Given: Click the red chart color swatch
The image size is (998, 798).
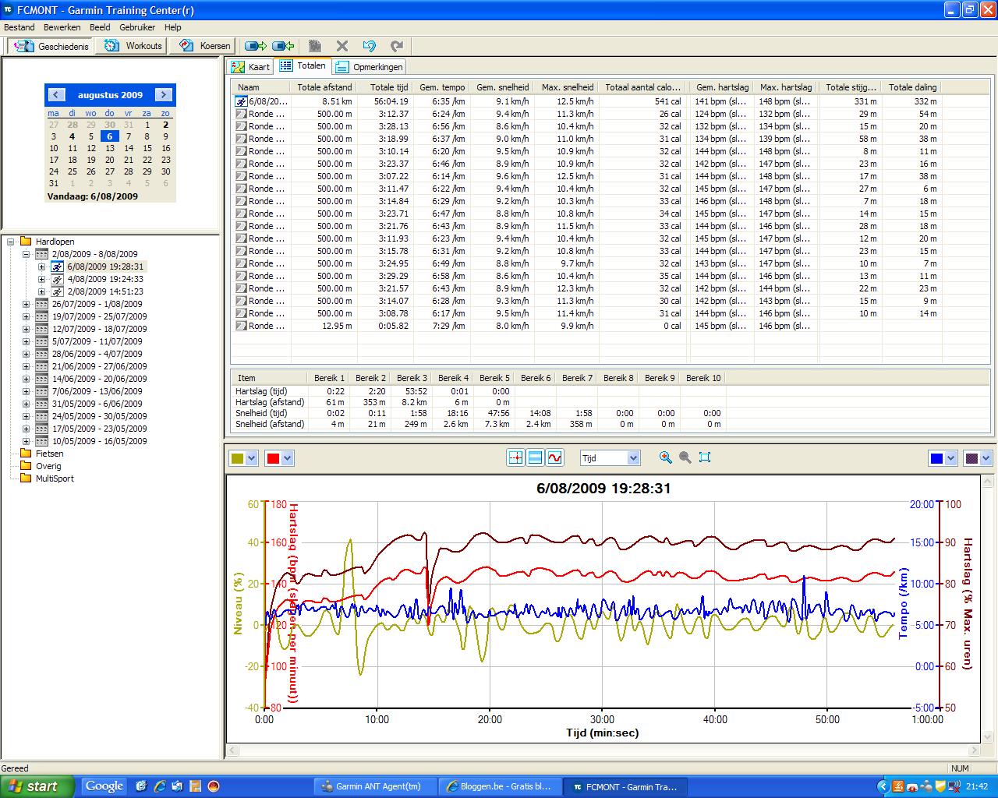Looking at the screenshot, I should pos(272,458).
